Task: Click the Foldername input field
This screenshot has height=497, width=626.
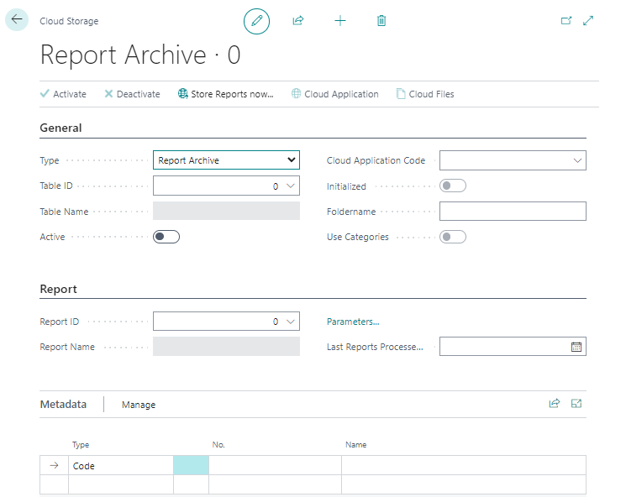Action: pyautogui.click(x=513, y=212)
